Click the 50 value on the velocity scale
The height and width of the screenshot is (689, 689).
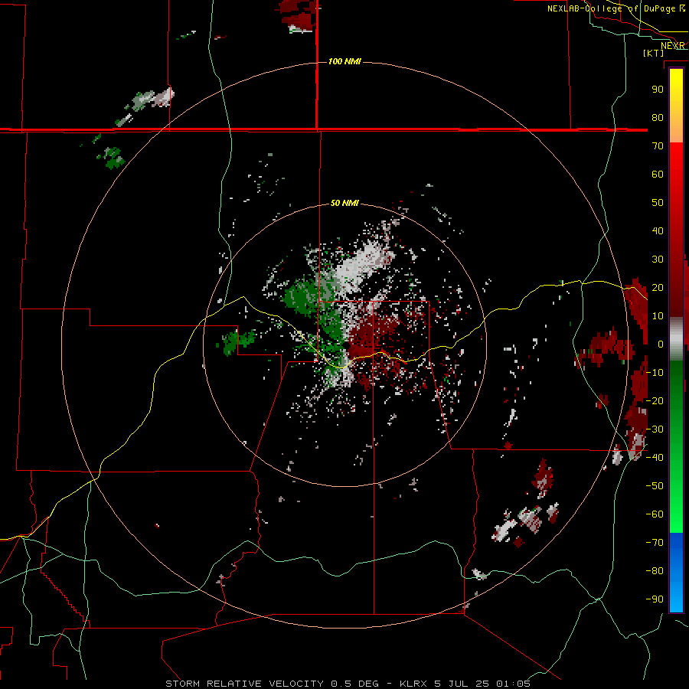click(658, 203)
